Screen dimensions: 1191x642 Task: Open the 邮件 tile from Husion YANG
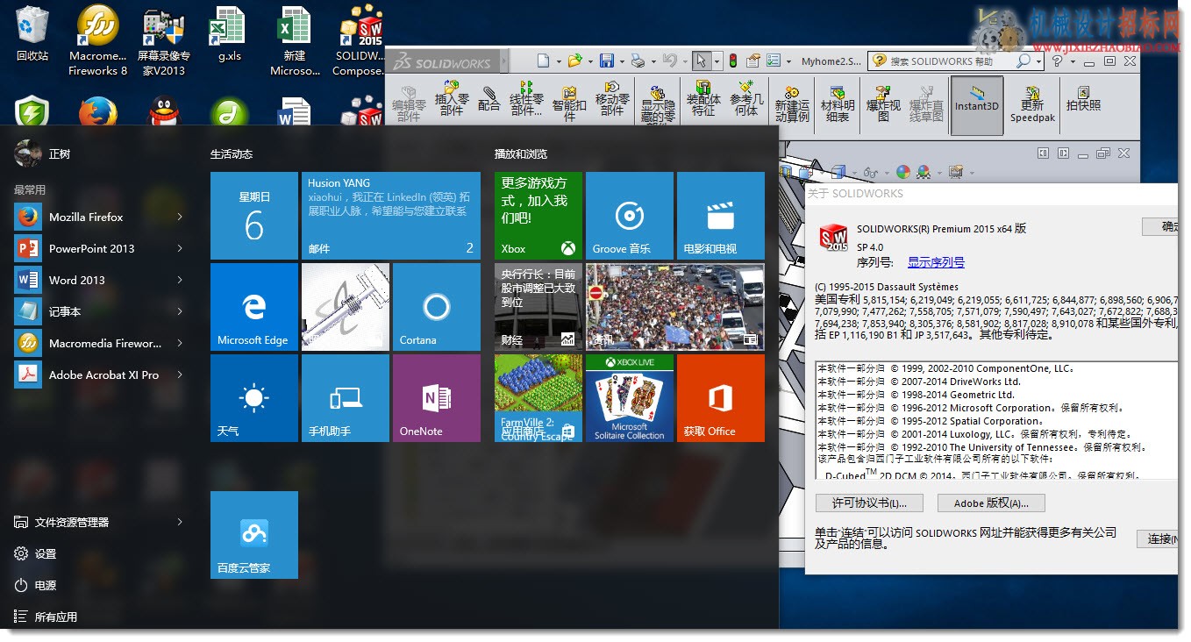pos(391,216)
